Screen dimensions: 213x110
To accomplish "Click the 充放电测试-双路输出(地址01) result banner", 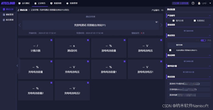I will (x=90, y=25).
